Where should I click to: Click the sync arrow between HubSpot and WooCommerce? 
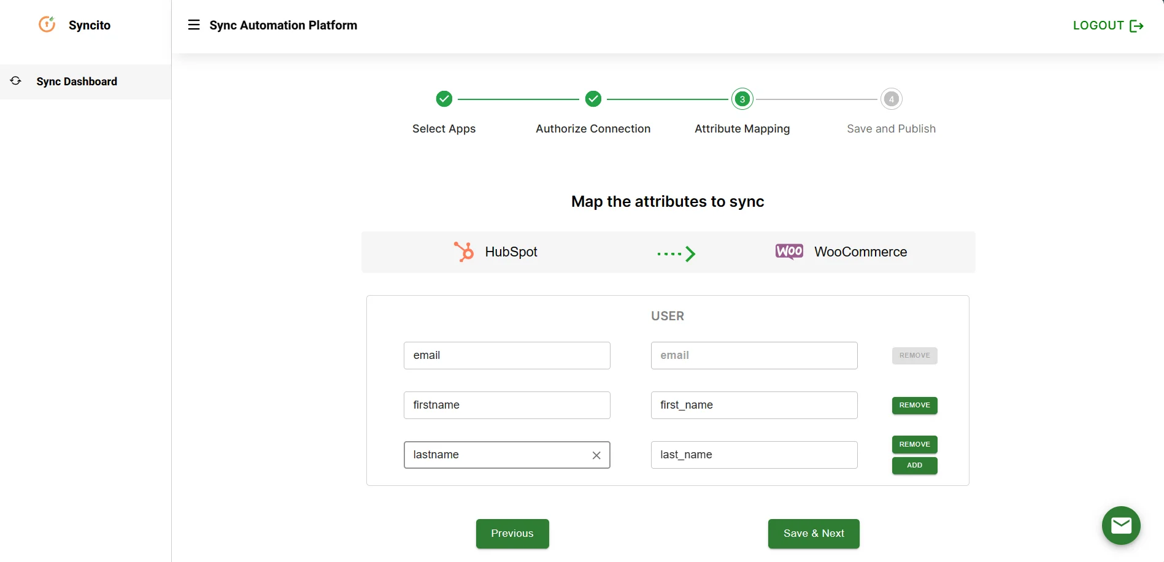(676, 253)
